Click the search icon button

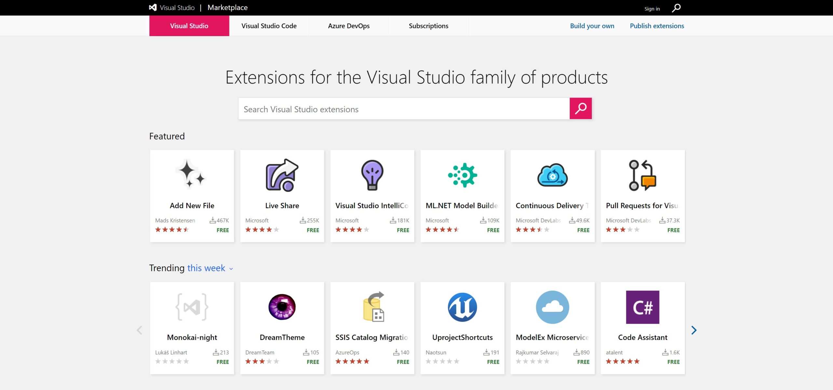[x=580, y=108]
